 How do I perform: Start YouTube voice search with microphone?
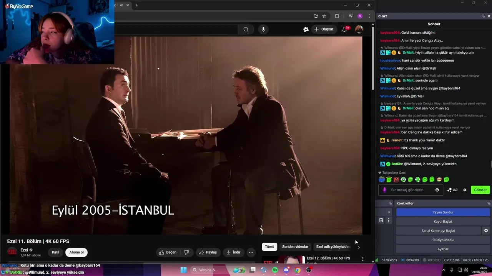pyautogui.click(x=263, y=29)
